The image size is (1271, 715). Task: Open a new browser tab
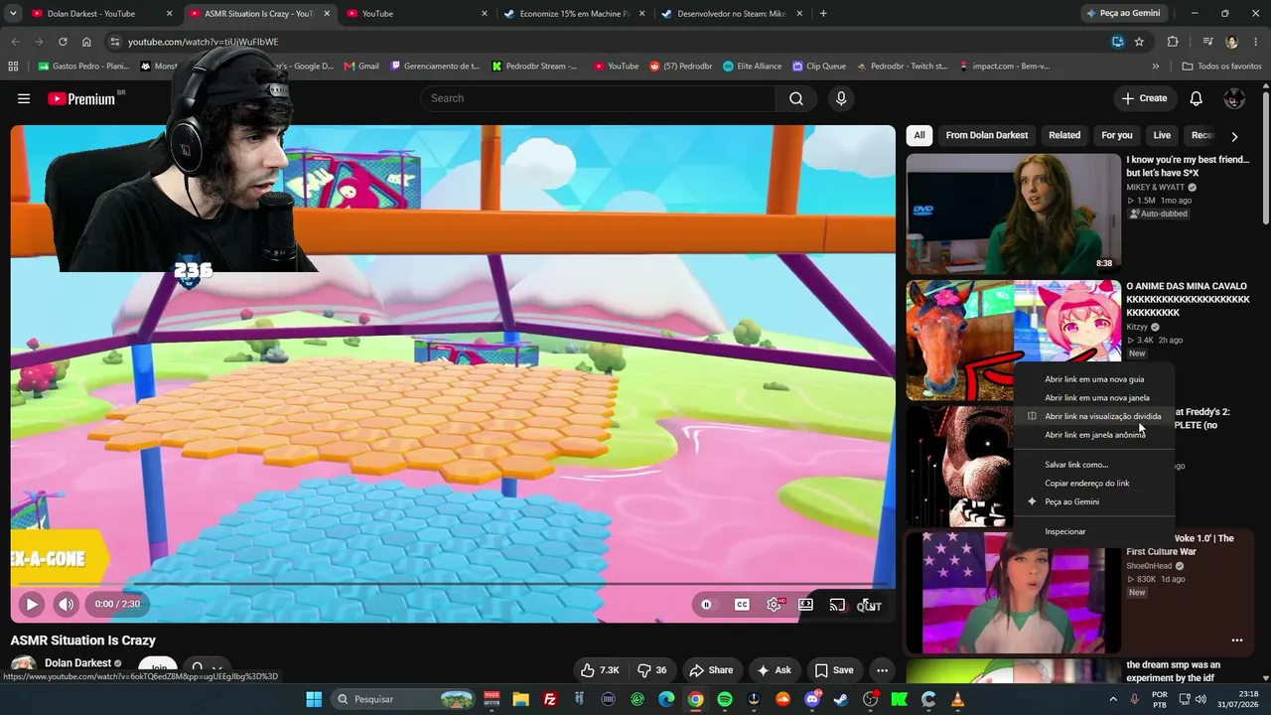point(823,14)
